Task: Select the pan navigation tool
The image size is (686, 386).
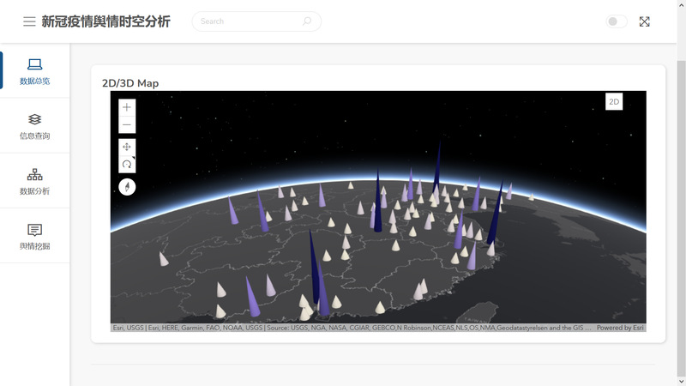Action: pyautogui.click(x=127, y=147)
